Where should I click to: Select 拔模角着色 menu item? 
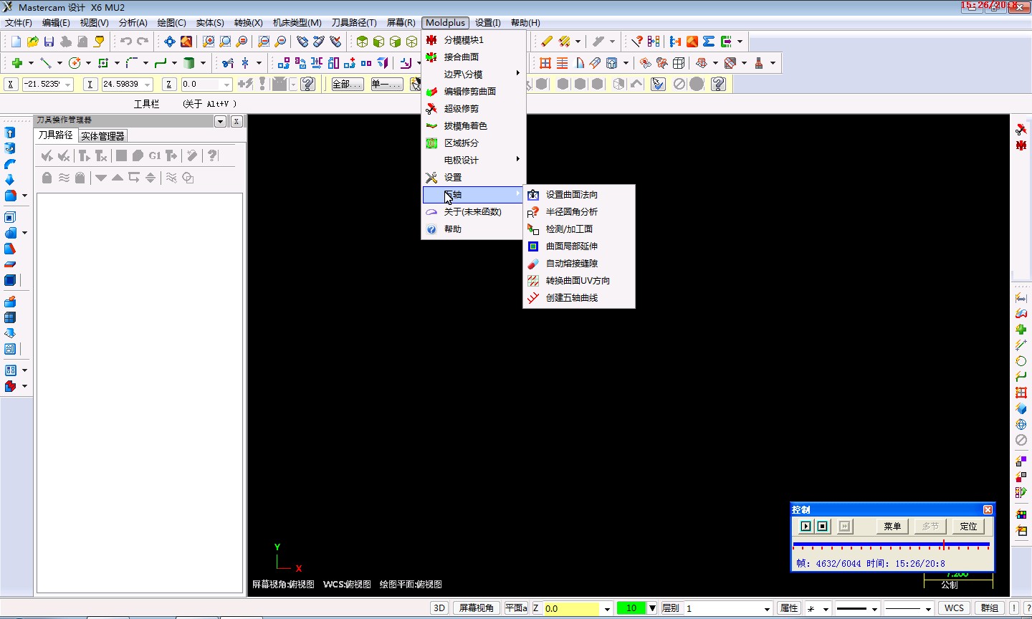(x=474, y=126)
